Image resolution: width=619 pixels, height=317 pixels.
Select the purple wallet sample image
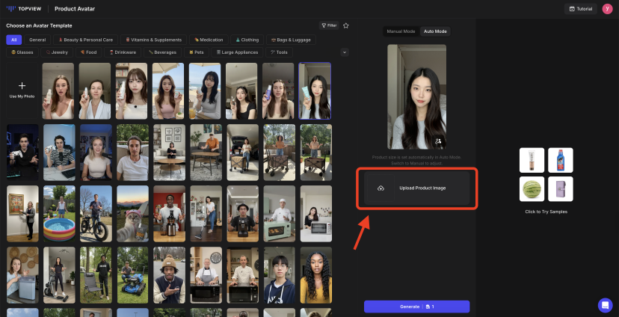[x=560, y=188]
